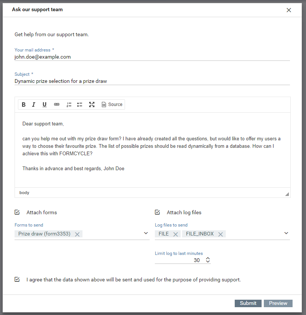Apply underline formatting icon
306x315 pixels.
point(44,105)
